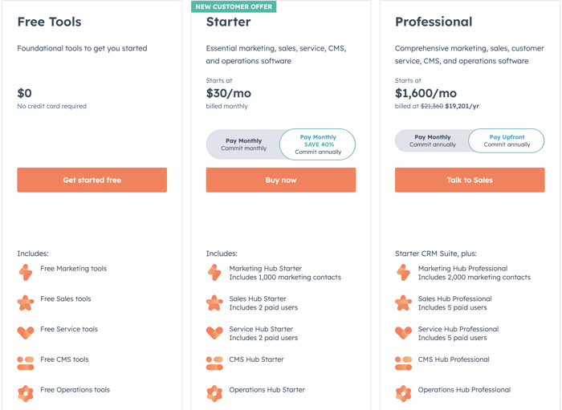562x410 pixels.
Task: Click the Operations Hub Professional icon
Action: click(403, 393)
